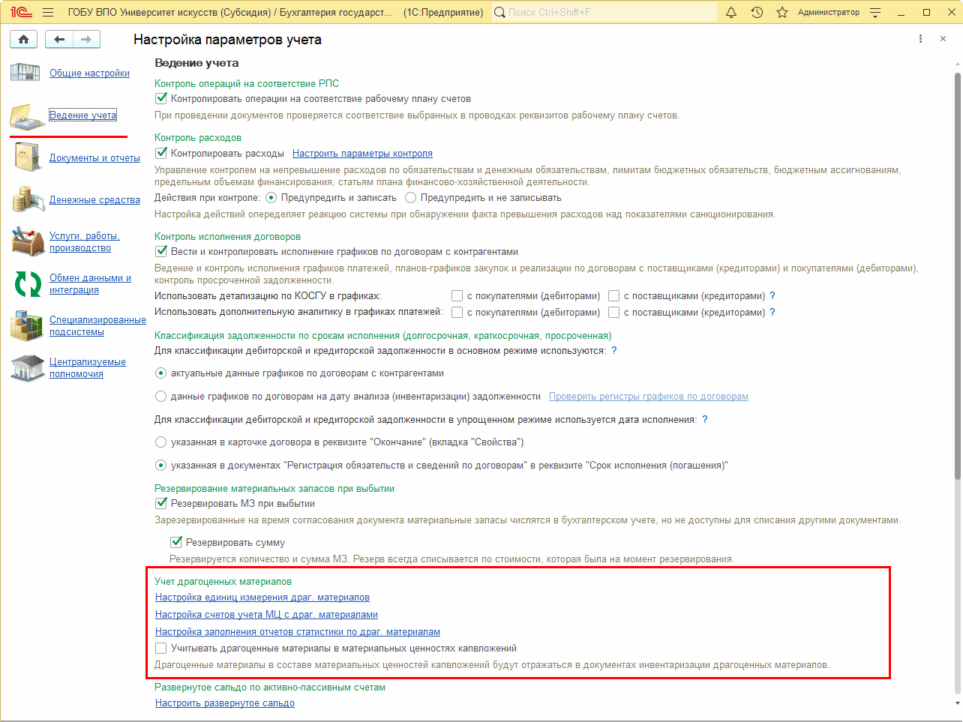Enable Учитывать драгоценные материалы checkbox
This screenshot has width=963, height=722.
click(x=161, y=649)
